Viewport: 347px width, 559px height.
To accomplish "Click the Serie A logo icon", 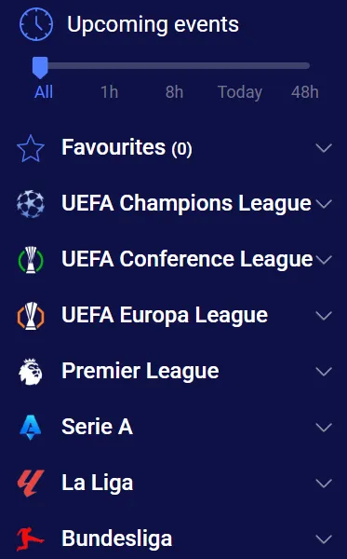I will tap(31, 427).
